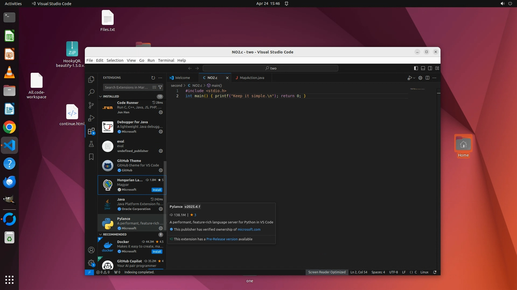517x290 pixels.
Task: Refresh the extensions list
Action: 153,78
